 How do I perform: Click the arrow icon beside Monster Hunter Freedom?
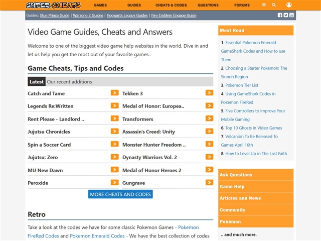click(209, 144)
